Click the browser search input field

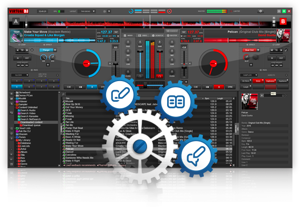[84, 94]
